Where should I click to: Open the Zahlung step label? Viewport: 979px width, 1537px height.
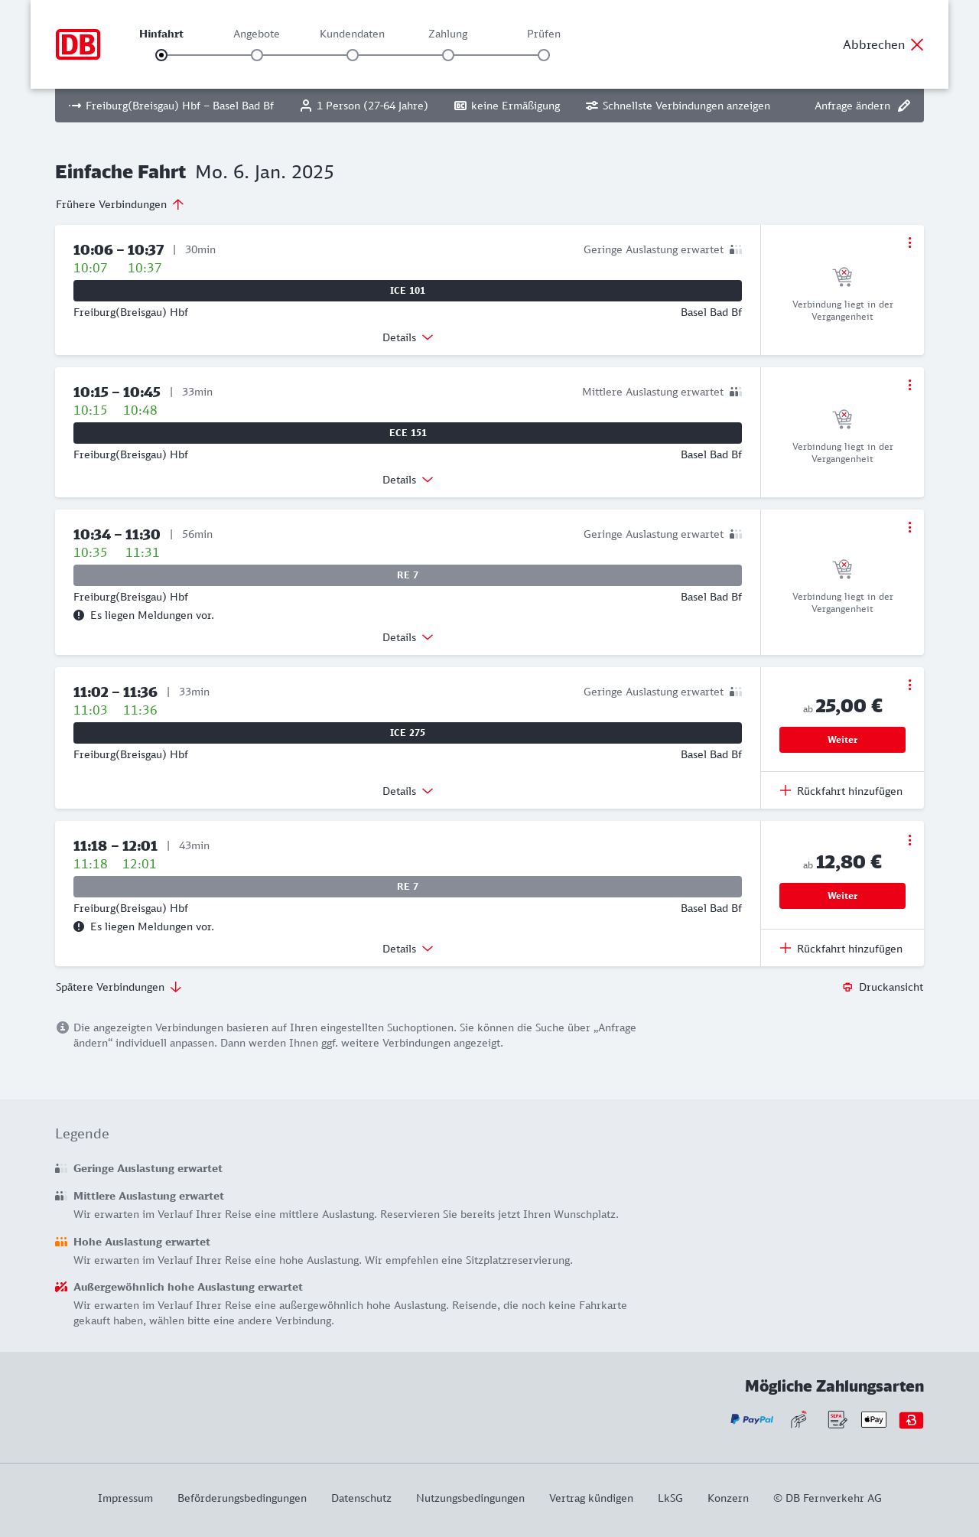point(448,34)
